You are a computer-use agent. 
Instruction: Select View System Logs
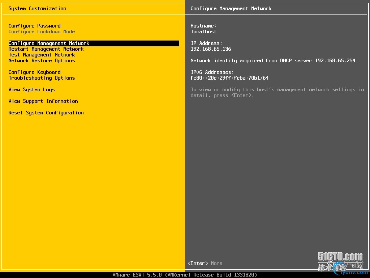pyautogui.click(x=32, y=90)
